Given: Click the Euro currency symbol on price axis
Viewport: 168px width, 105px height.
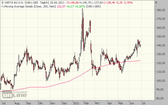Looking at the screenshot, I should [x=156, y=3].
